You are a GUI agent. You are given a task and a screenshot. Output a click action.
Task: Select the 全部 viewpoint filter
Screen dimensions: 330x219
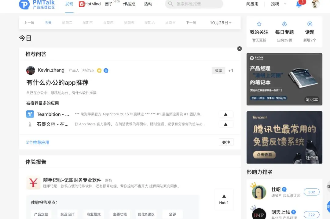(x=172, y=214)
